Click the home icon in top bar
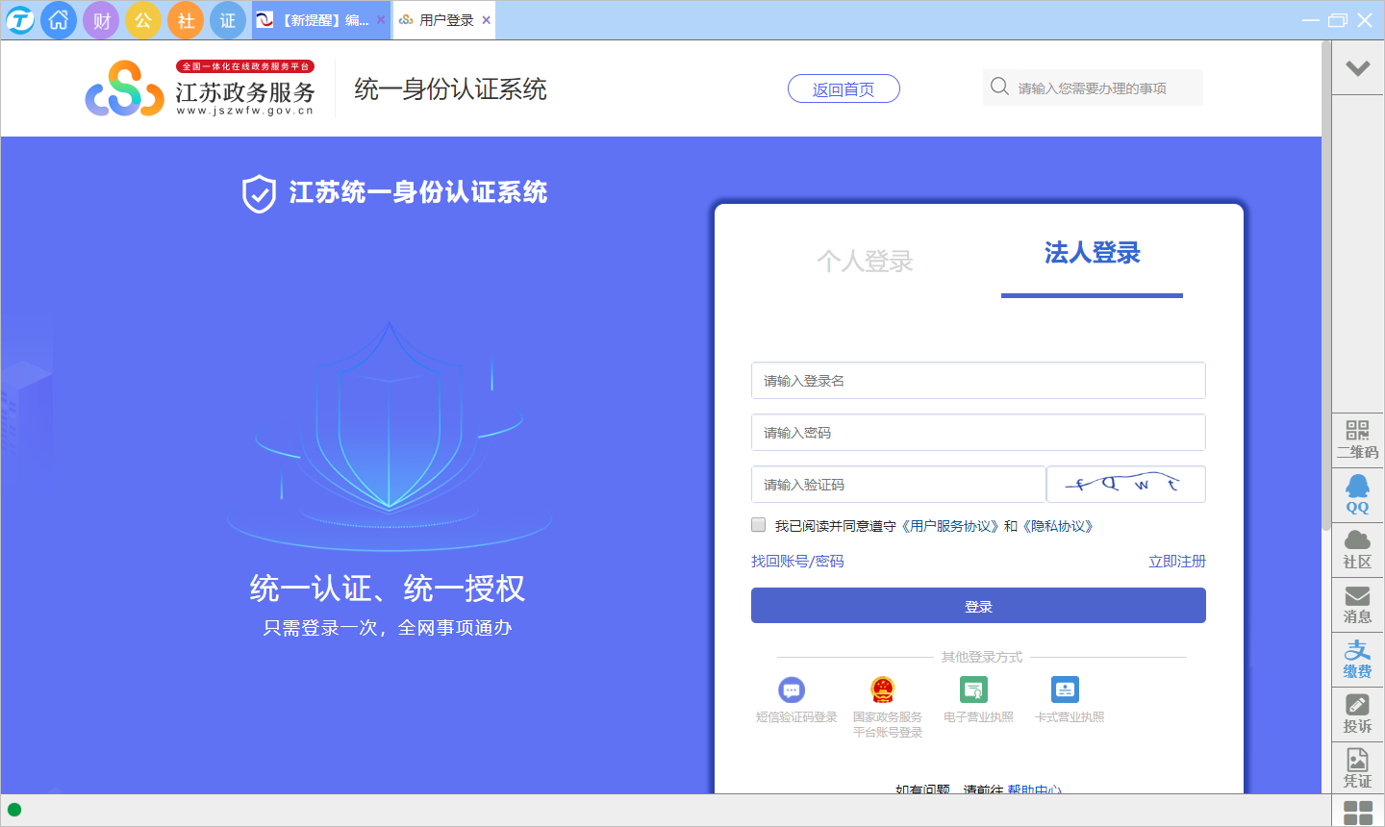Image resolution: width=1385 pixels, height=827 pixels. tap(59, 20)
